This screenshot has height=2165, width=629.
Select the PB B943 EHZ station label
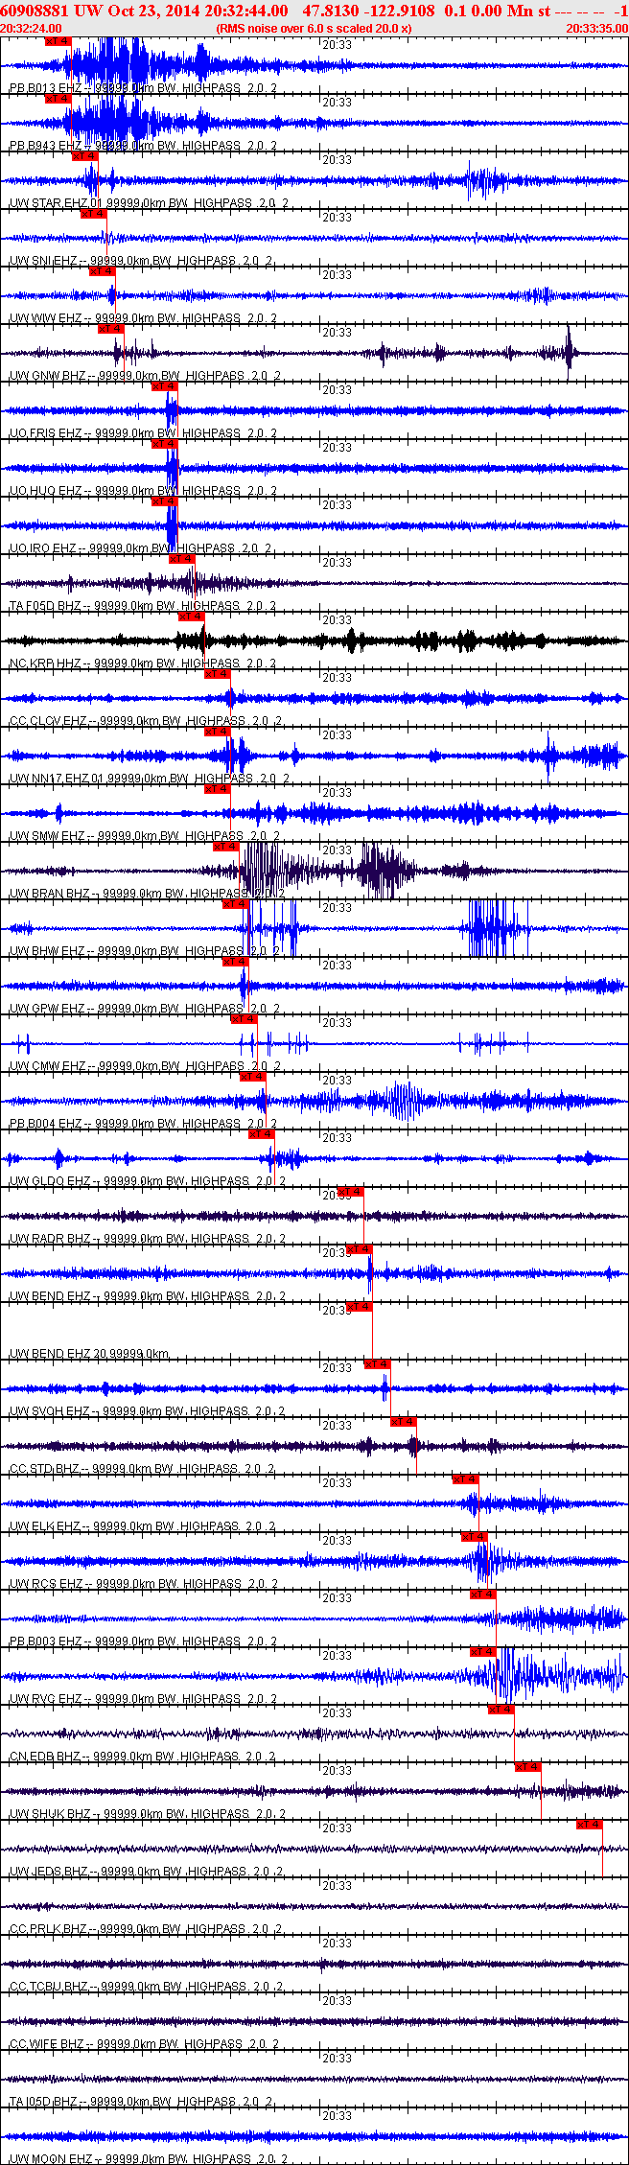pos(143,146)
